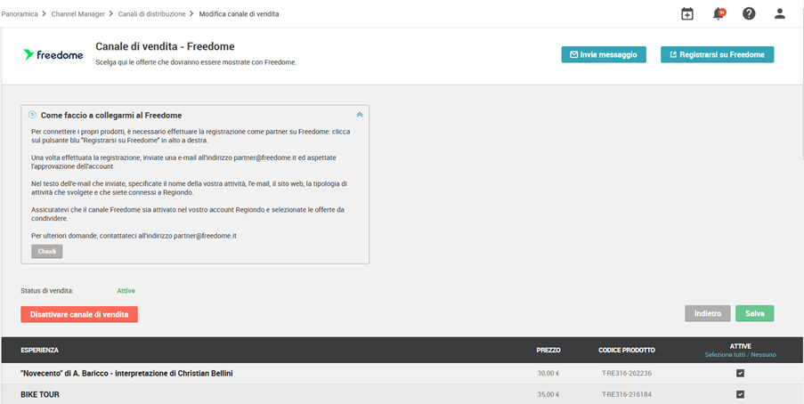Uncheck the BIKE TOUR checkbox
Image resolution: width=804 pixels, height=404 pixels.
click(x=740, y=394)
